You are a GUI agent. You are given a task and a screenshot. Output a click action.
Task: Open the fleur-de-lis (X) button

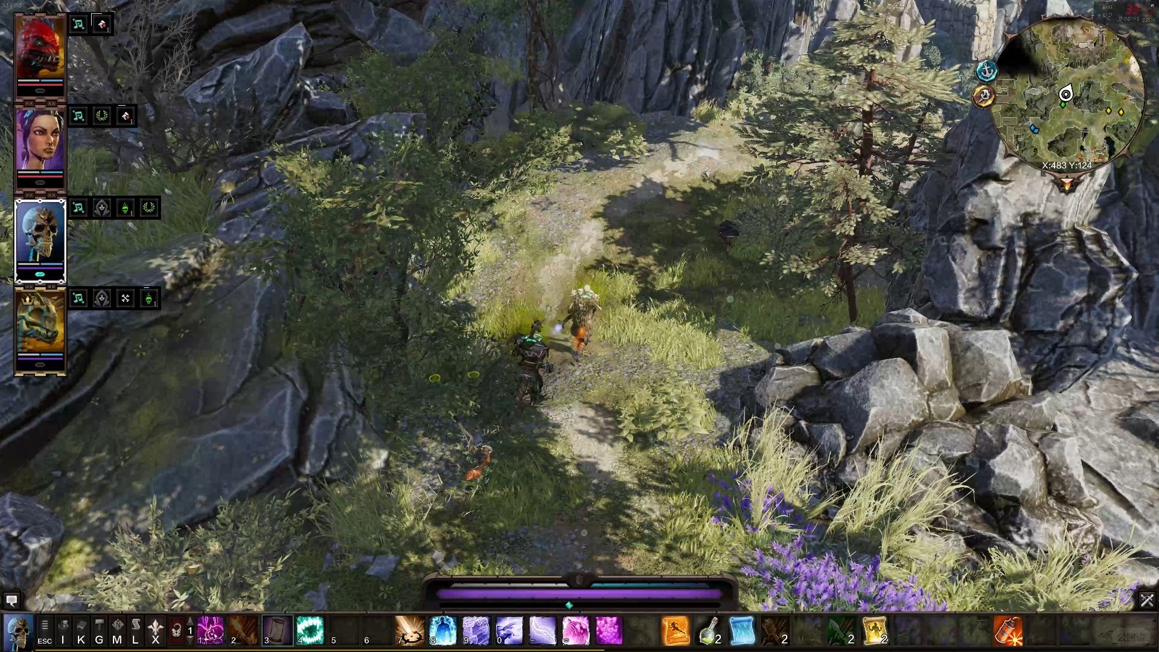tap(156, 631)
